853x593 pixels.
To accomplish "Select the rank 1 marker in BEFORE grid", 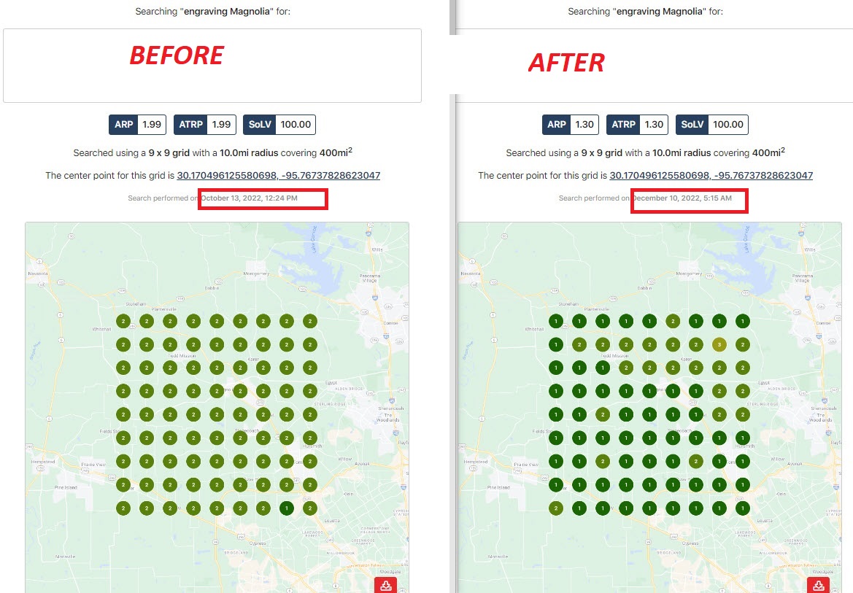I will [x=287, y=508].
